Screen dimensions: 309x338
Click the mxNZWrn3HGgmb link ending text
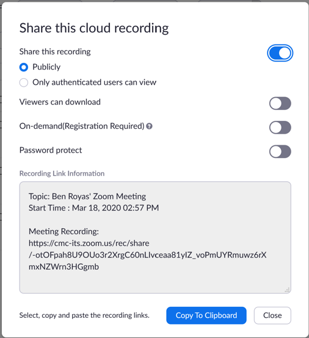pyautogui.click(x=64, y=267)
